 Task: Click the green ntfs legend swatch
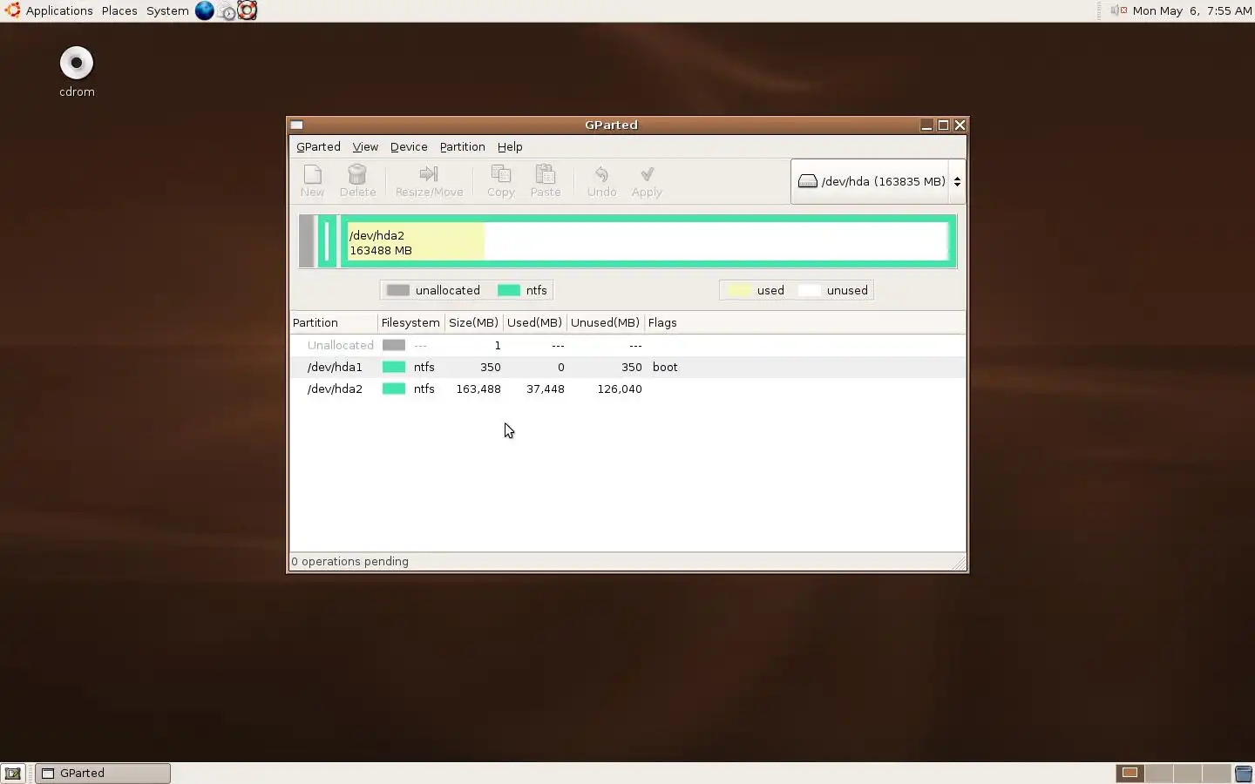[508, 290]
